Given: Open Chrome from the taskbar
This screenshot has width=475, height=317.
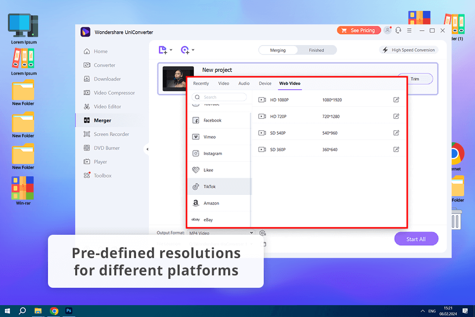Looking at the screenshot, I should point(54,311).
